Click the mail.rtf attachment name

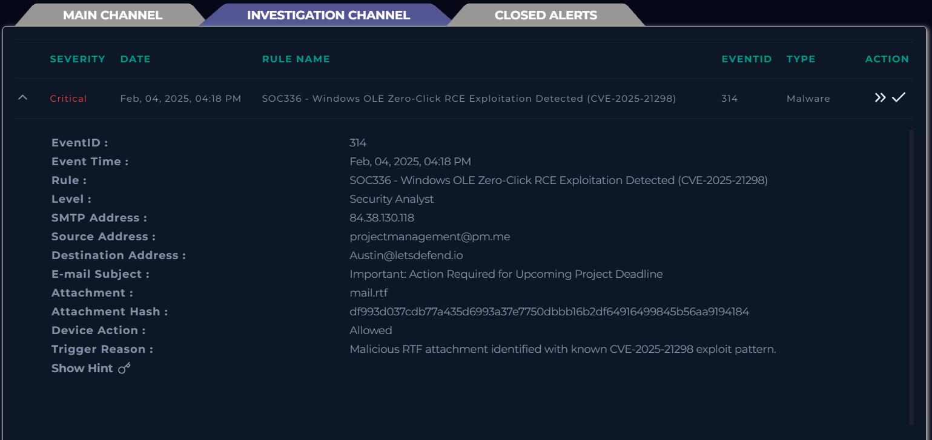368,293
